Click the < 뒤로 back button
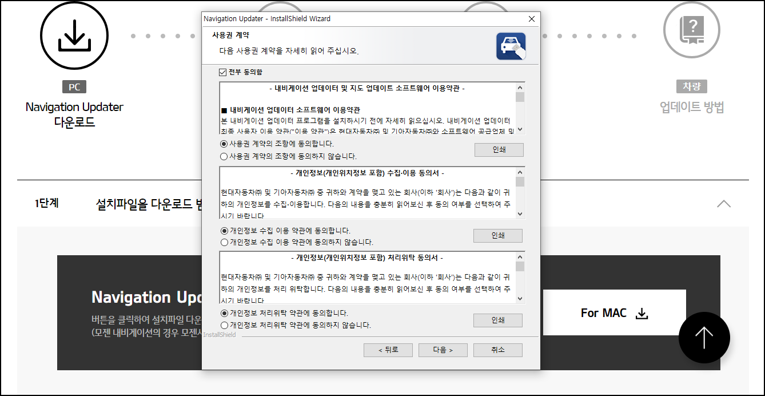 click(x=388, y=350)
